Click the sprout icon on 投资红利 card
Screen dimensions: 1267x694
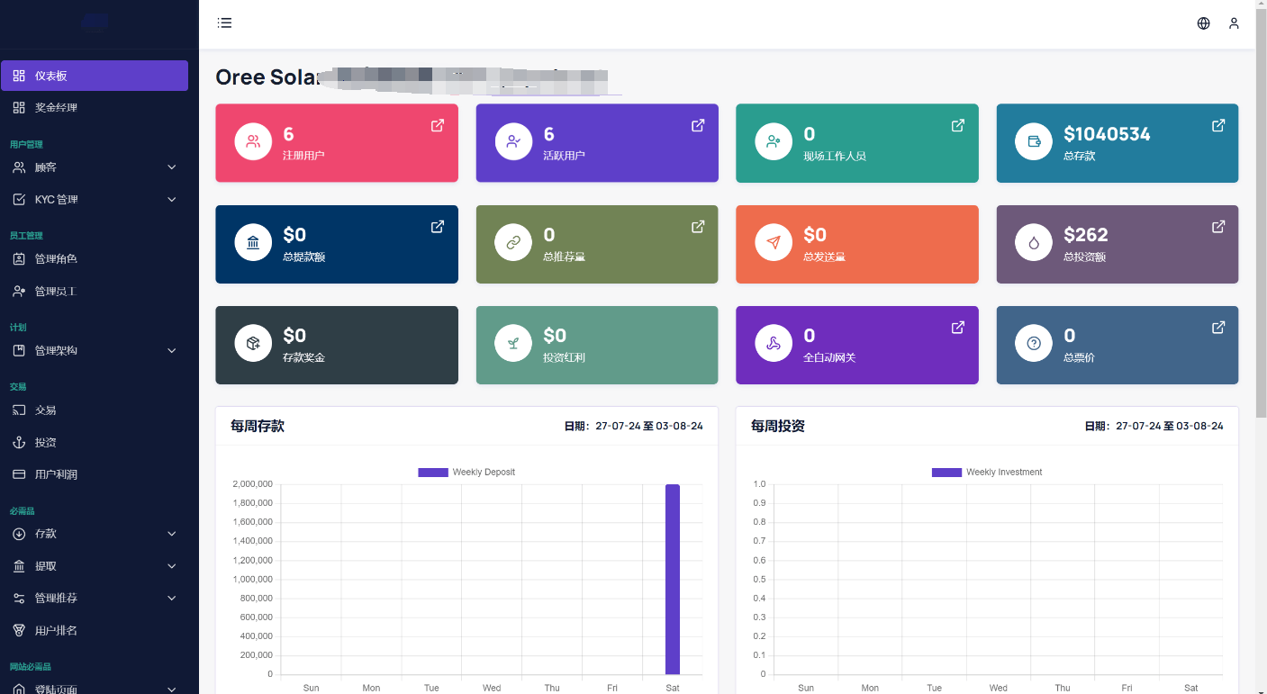pos(513,343)
